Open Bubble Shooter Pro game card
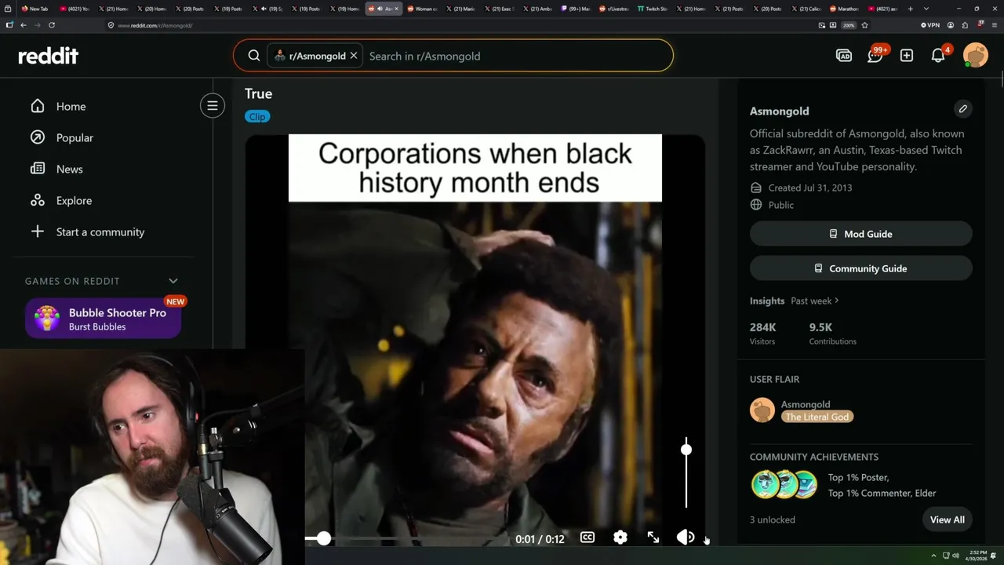 coord(103,319)
